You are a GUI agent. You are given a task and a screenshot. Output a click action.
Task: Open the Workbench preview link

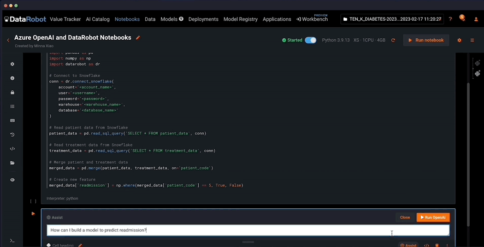click(x=312, y=19)
